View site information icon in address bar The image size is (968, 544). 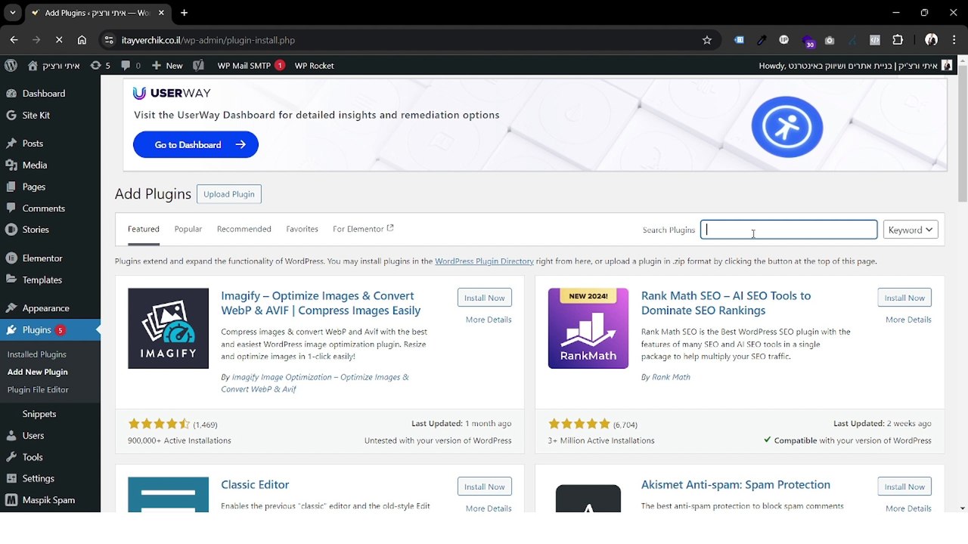(108, 40)
